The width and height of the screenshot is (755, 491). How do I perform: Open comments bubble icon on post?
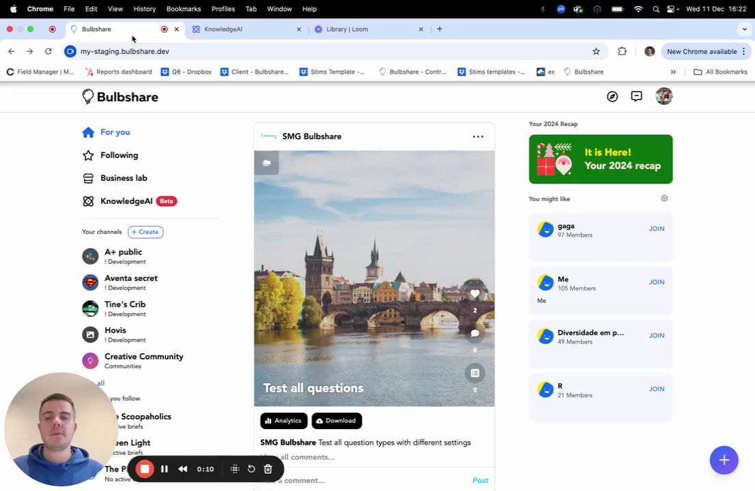[x=475, y=333]
